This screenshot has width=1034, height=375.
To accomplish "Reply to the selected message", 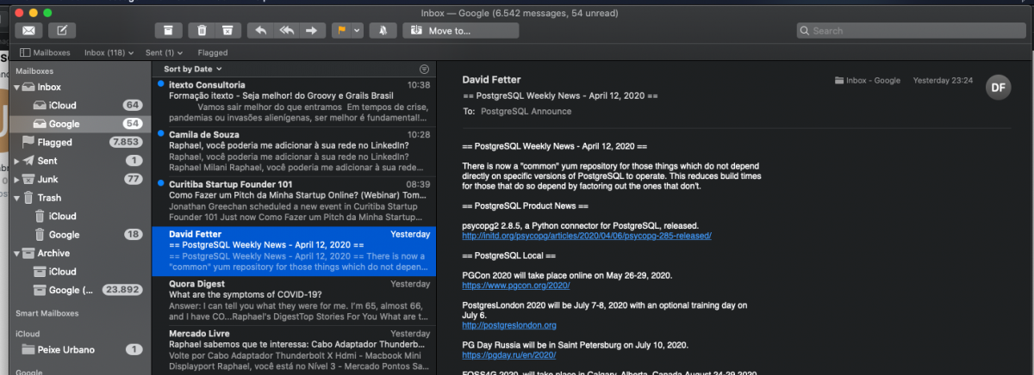I will 259,31.
